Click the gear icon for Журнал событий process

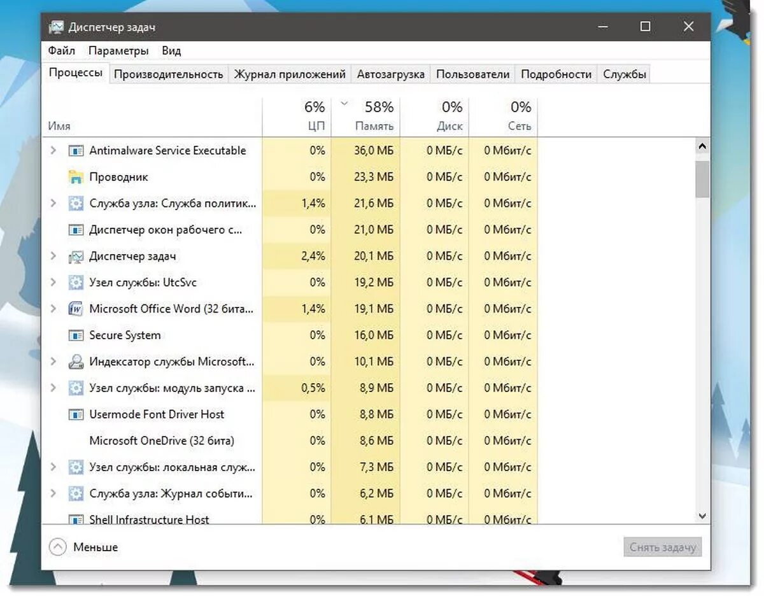point(76,493)
